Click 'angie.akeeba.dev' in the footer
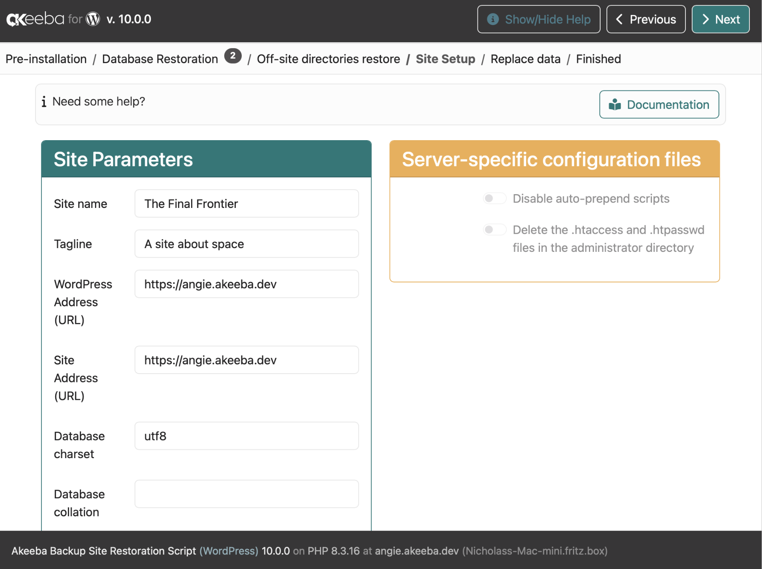The width and height of the screenshot is (762, 569). click(417, 551)
